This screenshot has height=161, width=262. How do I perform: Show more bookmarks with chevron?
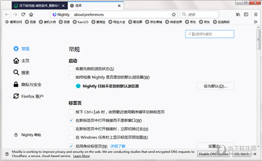click(255, 22)
